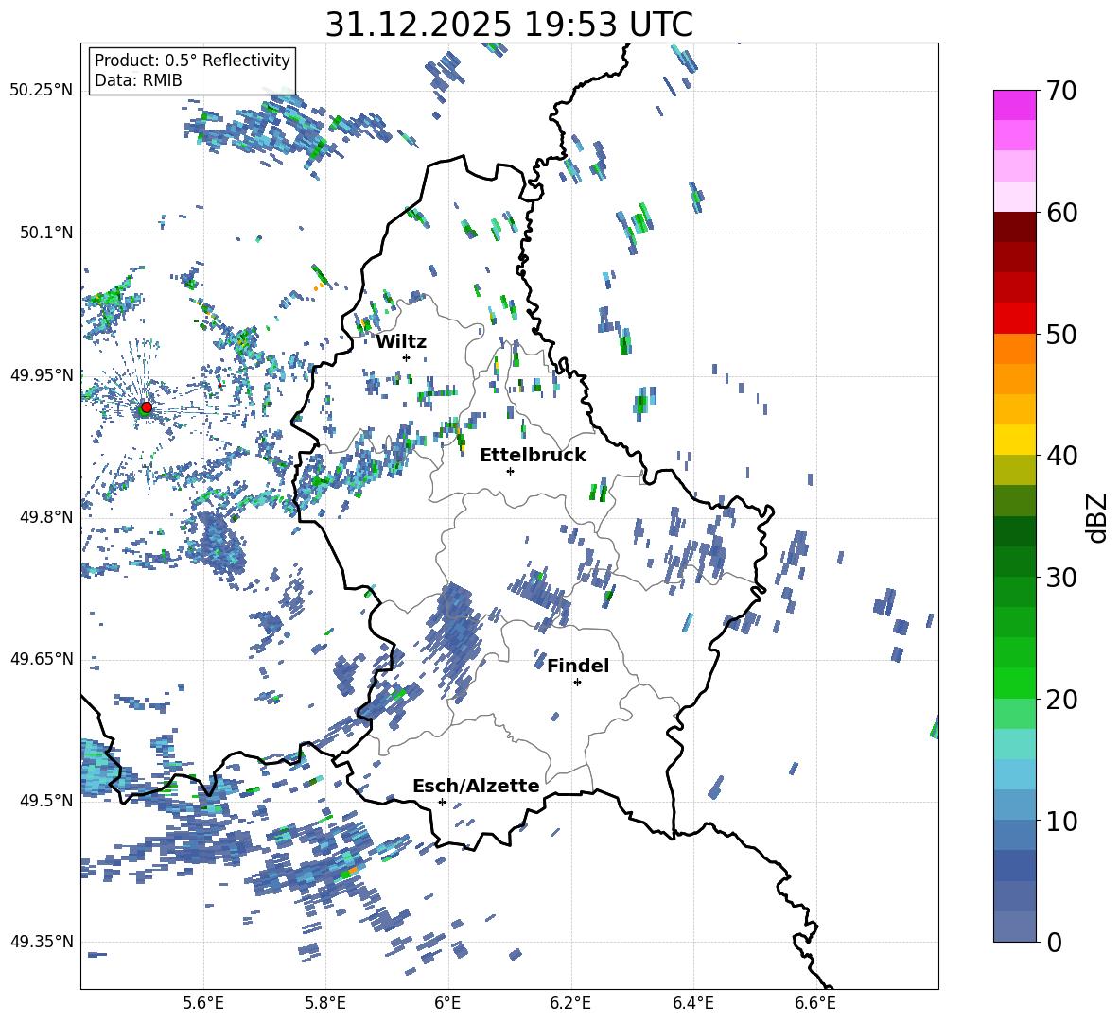Click the Findel station cross marker

coord(577,683)
